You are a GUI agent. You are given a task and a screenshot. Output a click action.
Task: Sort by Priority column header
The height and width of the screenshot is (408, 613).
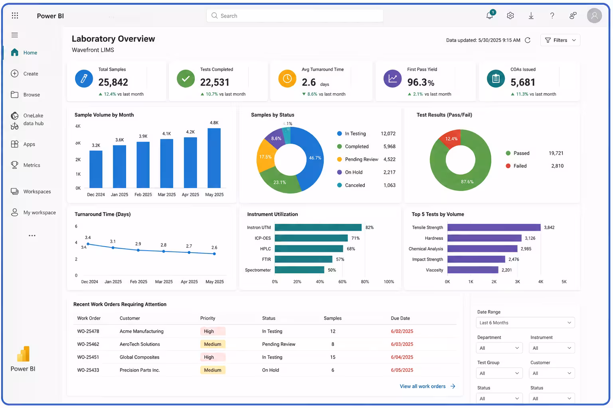point(208,318)
